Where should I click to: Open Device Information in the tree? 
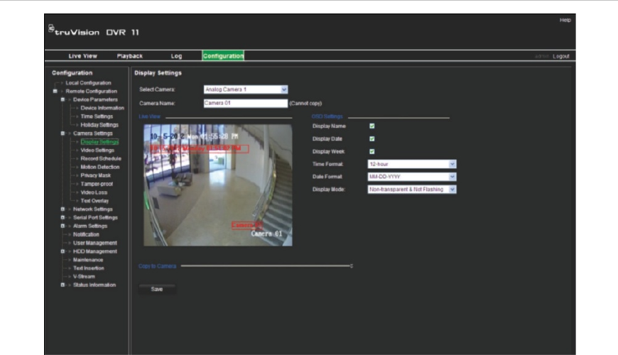[x=102, y=108]
